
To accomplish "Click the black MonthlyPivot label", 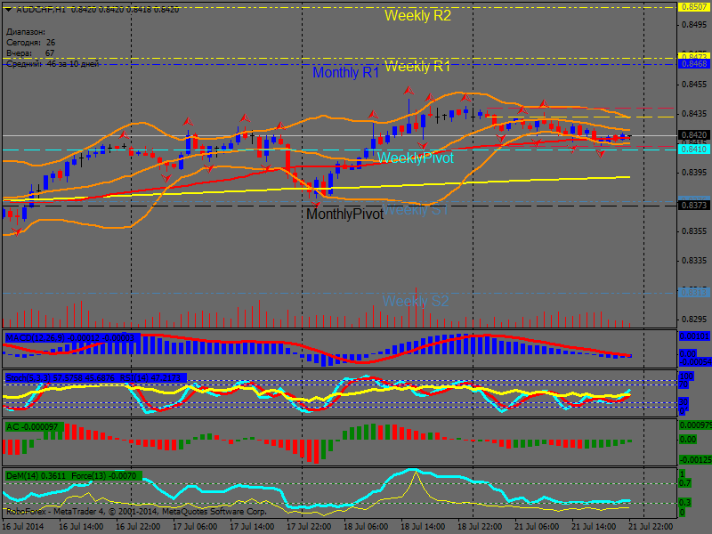I will tap(344, 214).
